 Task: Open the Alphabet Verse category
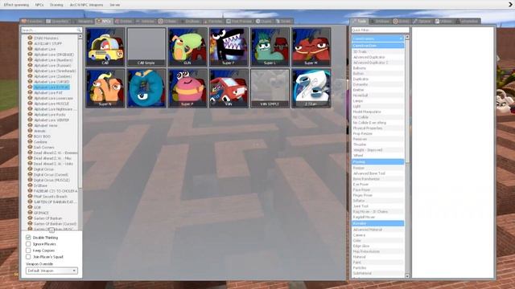(x=46, y=125)
